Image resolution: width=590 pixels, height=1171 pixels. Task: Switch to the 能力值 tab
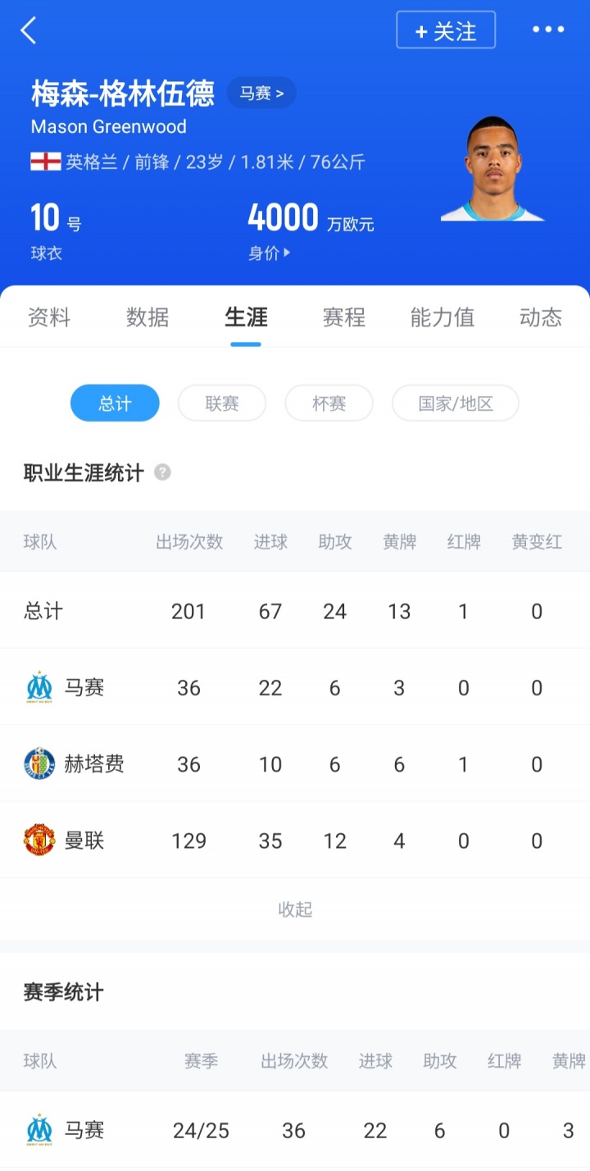coord(442,317)
